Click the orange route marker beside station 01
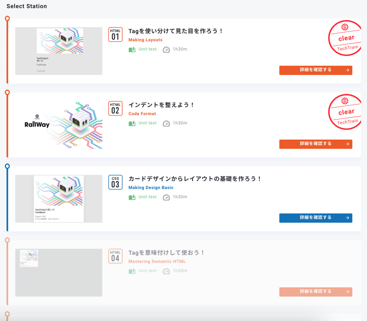This screenshot has height=321, width=367. point(7,18)
